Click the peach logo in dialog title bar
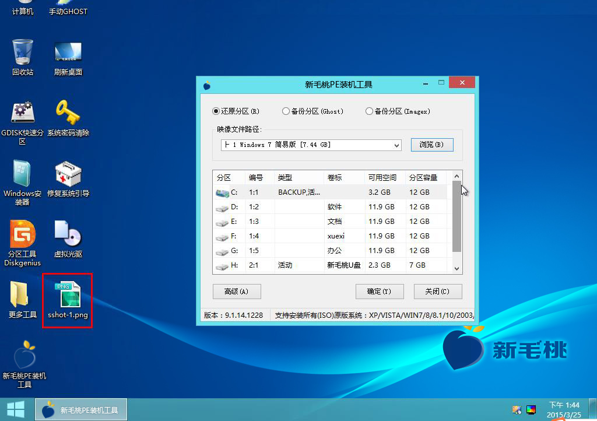Viewport: 597px width, 421px height. coord(207,85)
